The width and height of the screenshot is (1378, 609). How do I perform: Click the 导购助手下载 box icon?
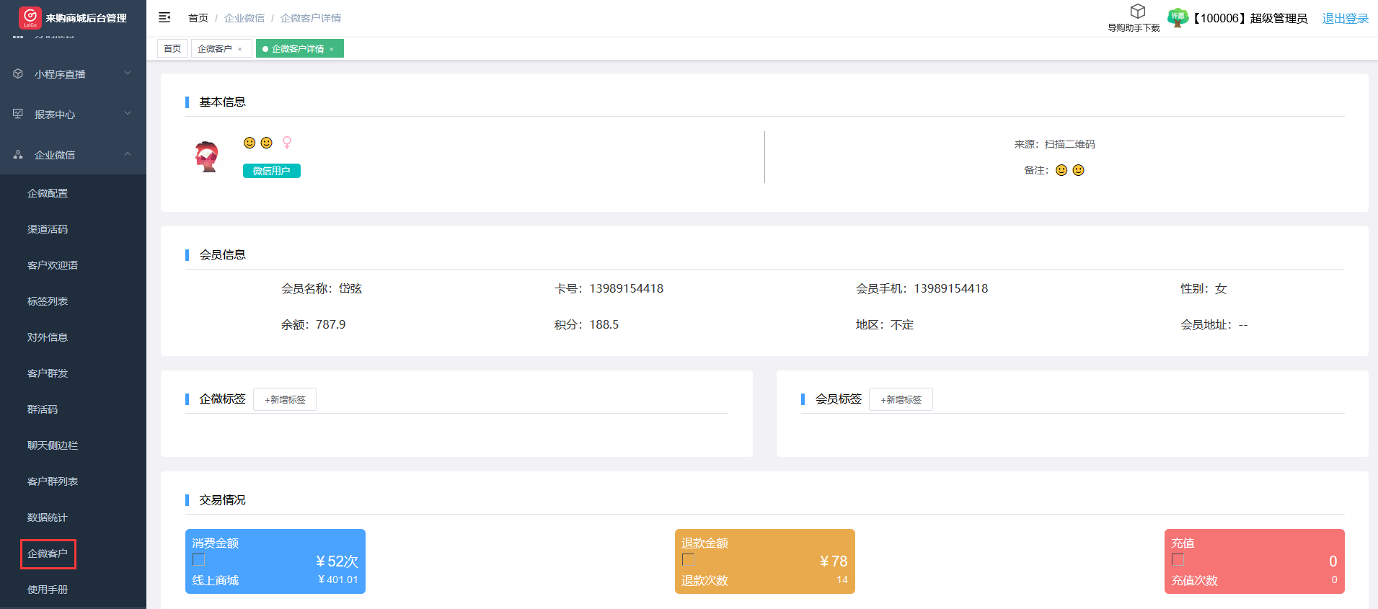tap(1137, 12)
